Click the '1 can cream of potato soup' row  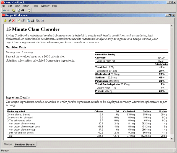87,130
